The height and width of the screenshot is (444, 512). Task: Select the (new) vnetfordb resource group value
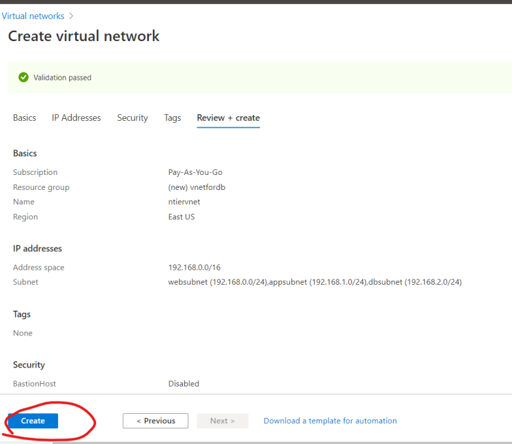(x=197, y=187)
